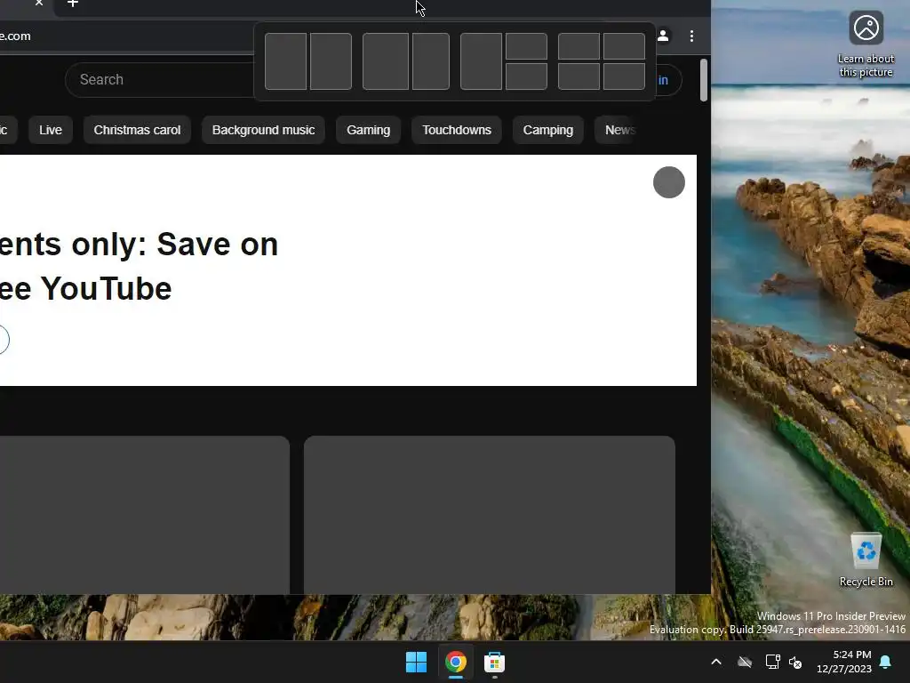Screen dimensions: 910x683
Task: Dismiss banner with round gray button
Action: pyautogui.click(x=668, y=182)
